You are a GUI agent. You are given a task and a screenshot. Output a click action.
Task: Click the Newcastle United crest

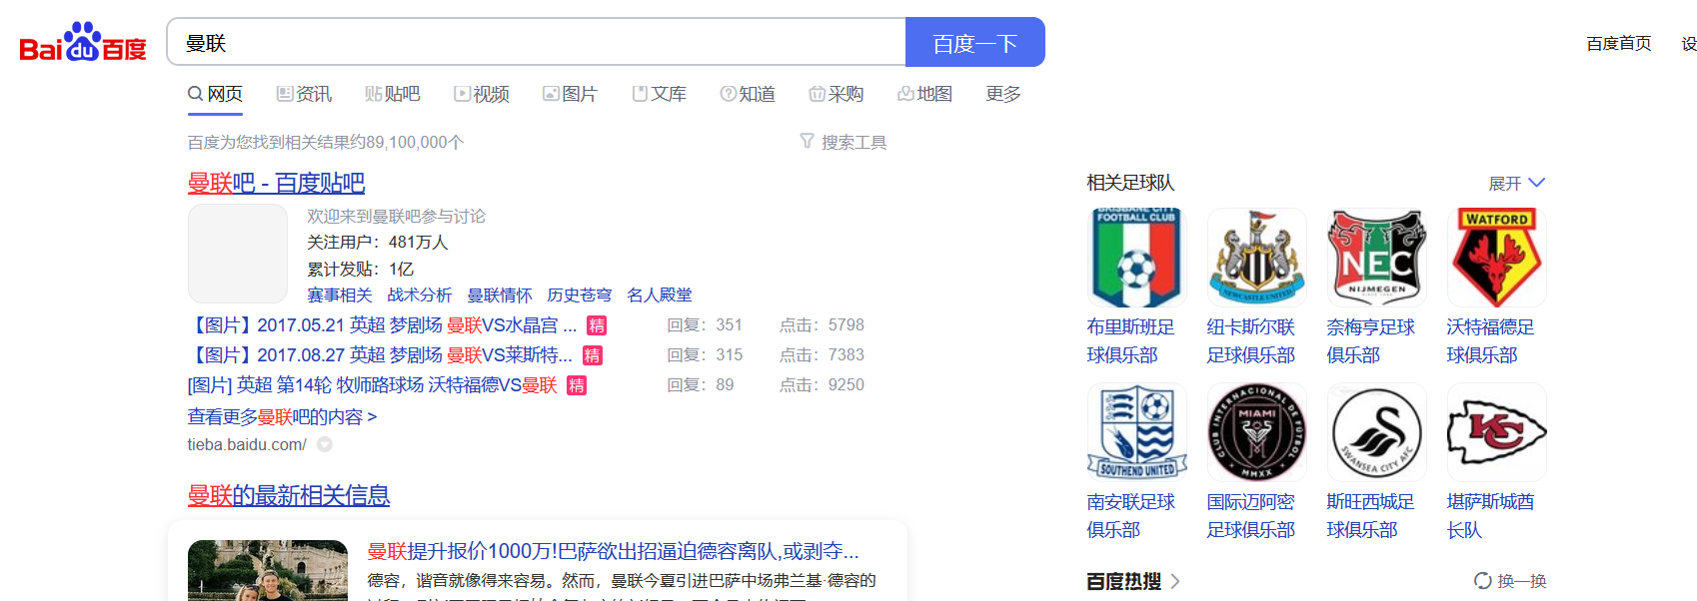(x=1257, y=258)
